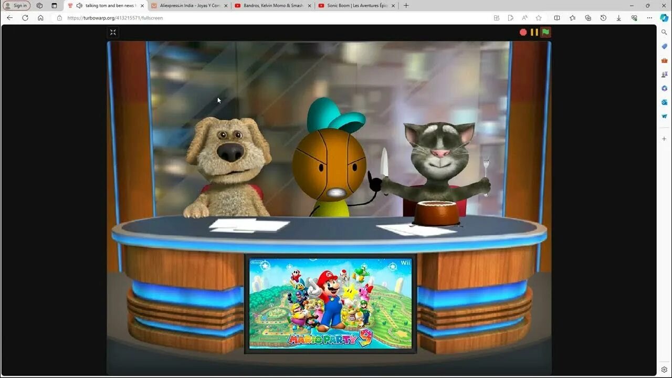View site information lock icon

(x=59, y=18)
